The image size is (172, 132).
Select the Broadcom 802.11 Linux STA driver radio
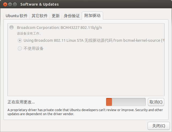(x=20, y=40)
